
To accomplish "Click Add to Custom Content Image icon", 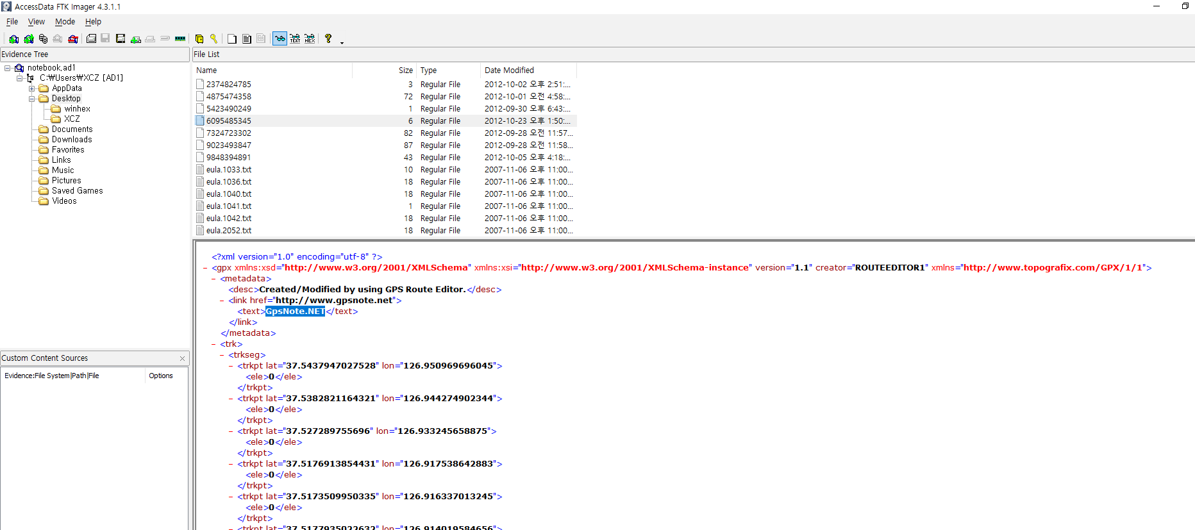I will point(135,39).
